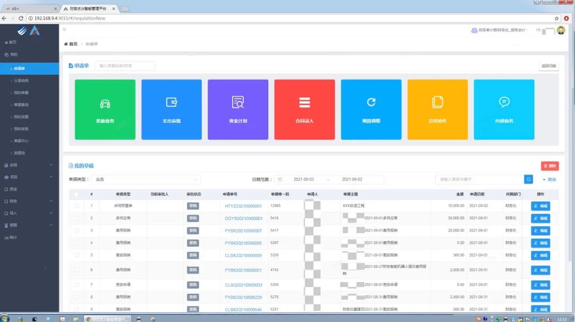Open the 预算调整 refresh card
Screen dimensions: 575x322
tap(371, 109)
